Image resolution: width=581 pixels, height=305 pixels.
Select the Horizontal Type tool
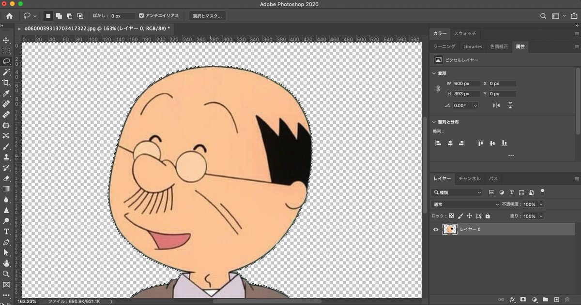[6, 232]
